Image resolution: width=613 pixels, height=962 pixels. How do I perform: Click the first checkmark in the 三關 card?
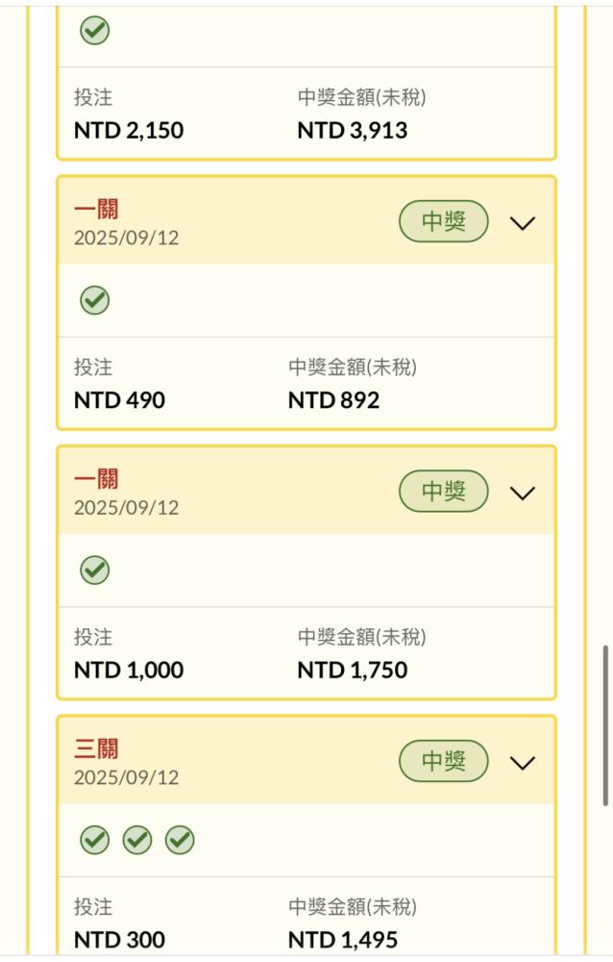coord(94,840)
